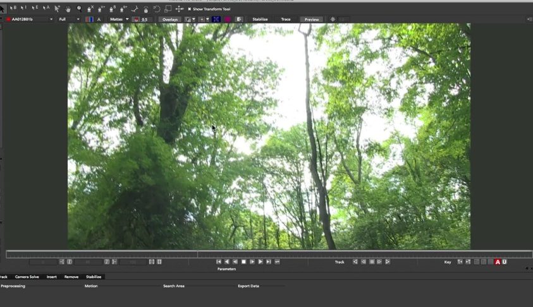Viewport: 533px width, 307px height.
Task: Step forward one frame
Action: [x=252, y=262]
